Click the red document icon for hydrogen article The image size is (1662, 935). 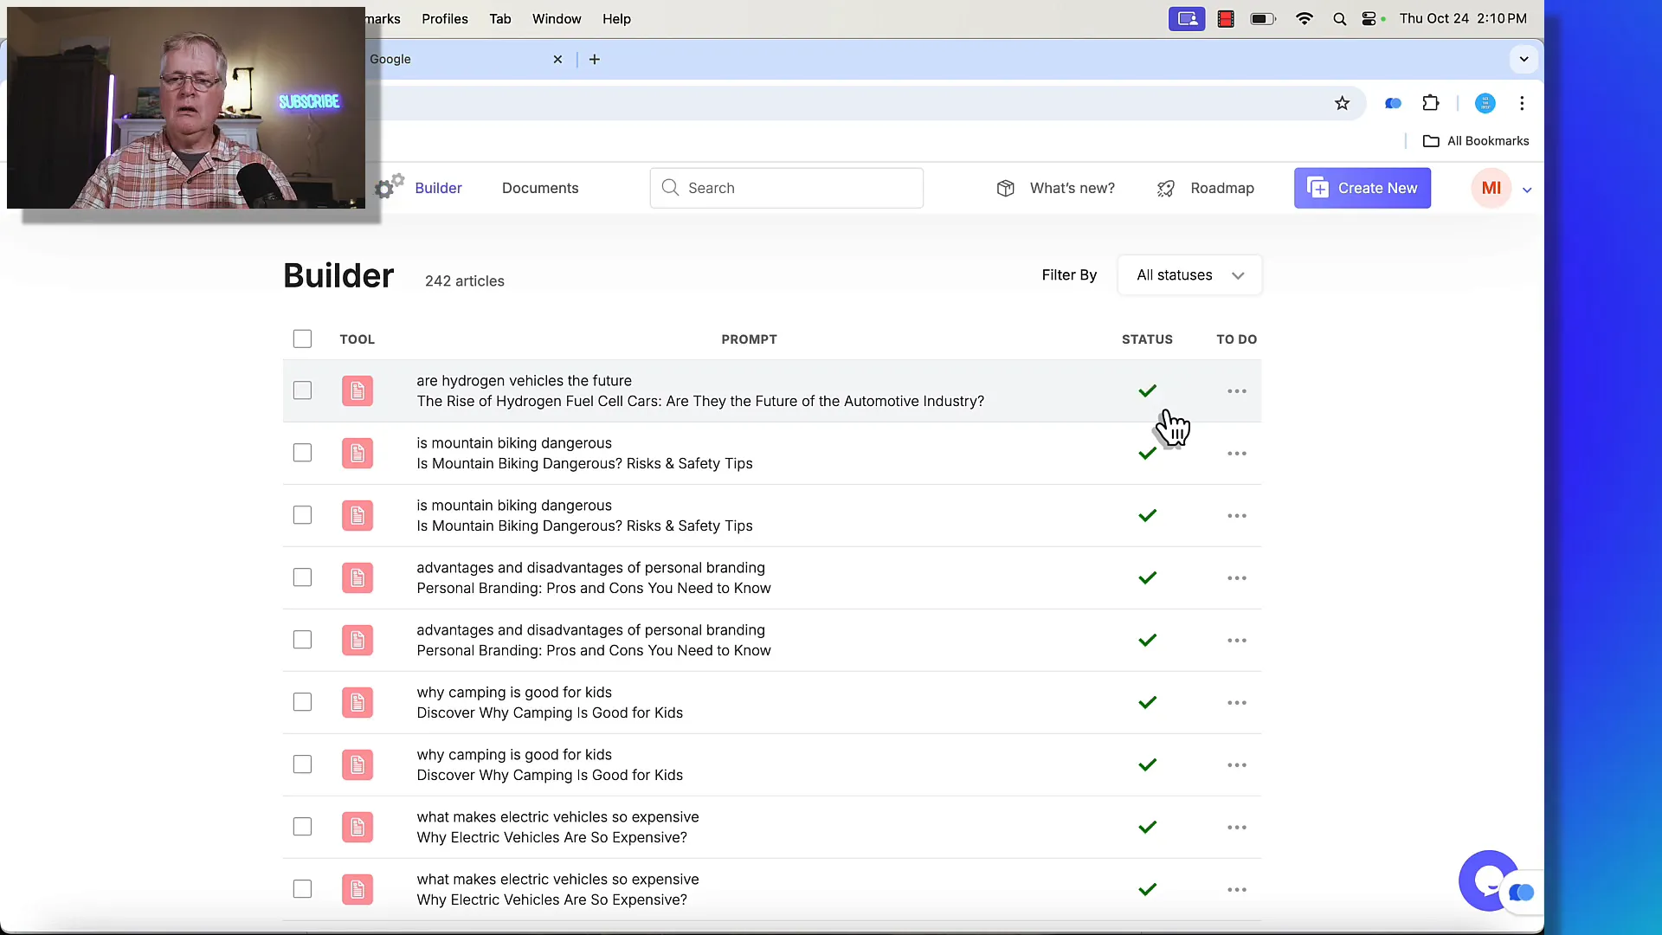point(358,390)
